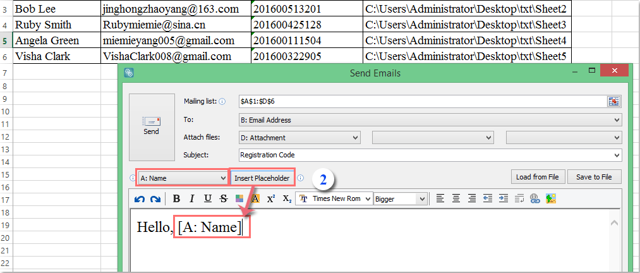This screenshot has width=640, height=273.
Task: Open the A: Name placeholder dropdown
Action: tap(183, 178)
